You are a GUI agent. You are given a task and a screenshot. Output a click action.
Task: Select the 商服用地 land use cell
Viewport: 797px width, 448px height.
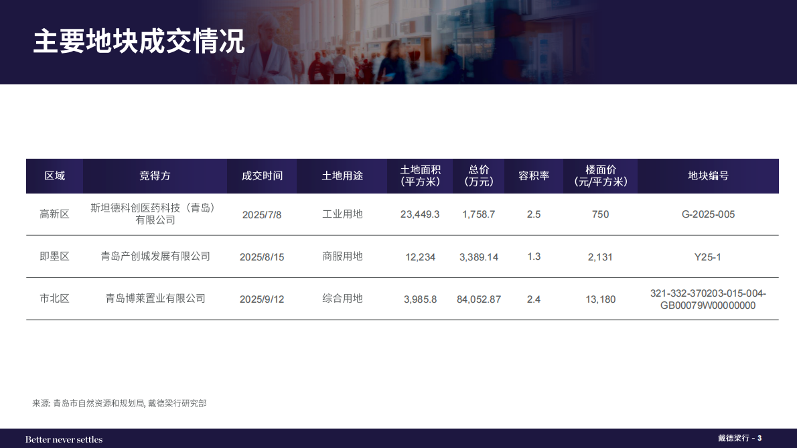tap(342, 256)
